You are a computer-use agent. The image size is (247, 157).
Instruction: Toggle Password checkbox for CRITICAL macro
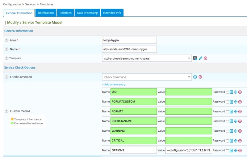[x=228, y=141]
